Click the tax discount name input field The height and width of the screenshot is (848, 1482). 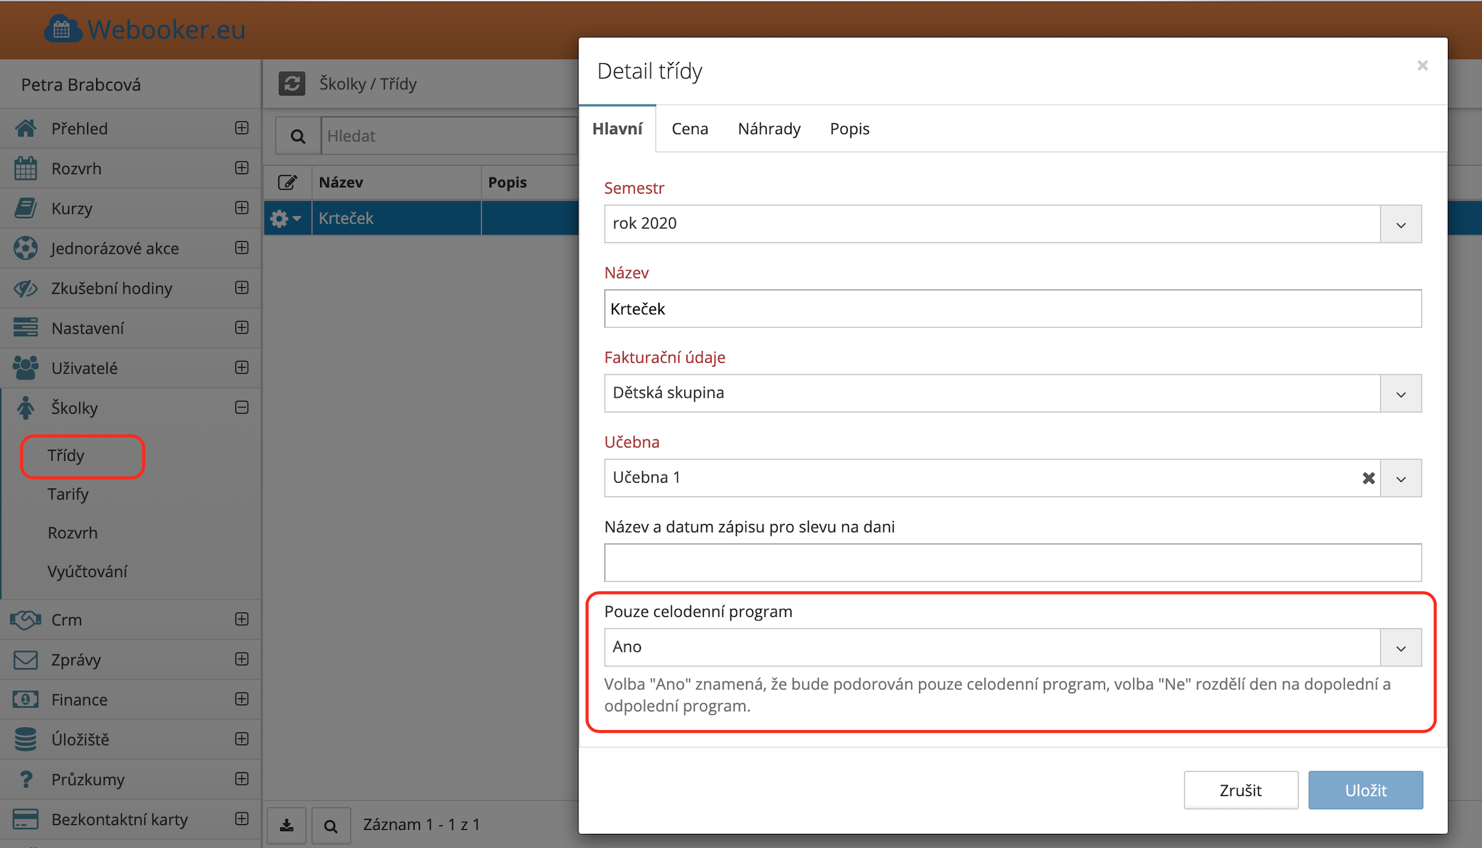[1012, 563]
